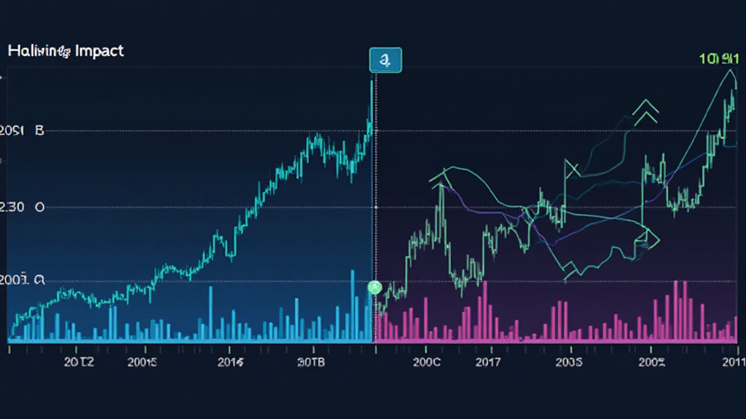Image resolution: width=746 pixels, height=419 pixels.
Task: Select the 20T2 label on the time axis
Action: [79, 362]
